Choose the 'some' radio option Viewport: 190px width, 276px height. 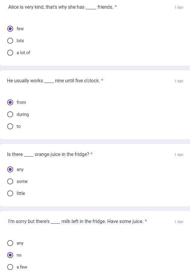coord(10,181)
